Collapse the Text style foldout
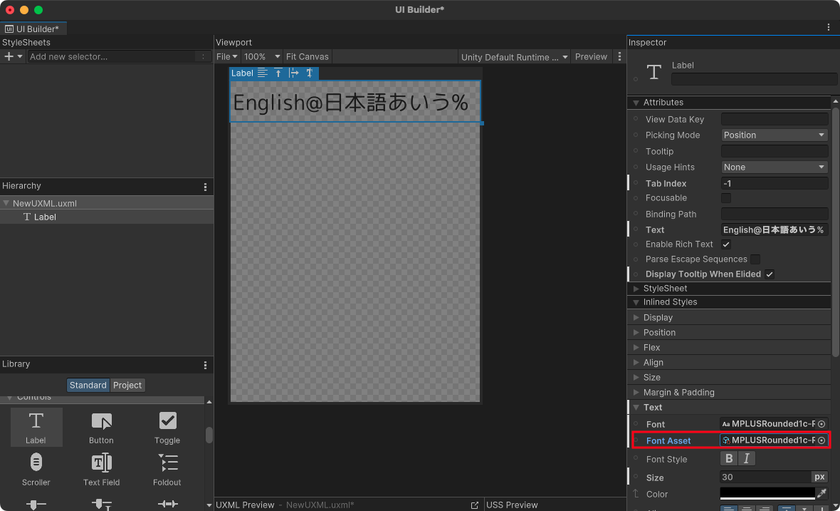This screenshot has width=840, height=511. tap(636, 408)
